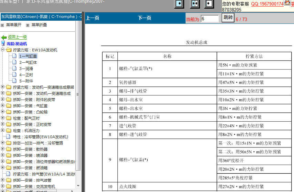Click scroll-down arrow of tree panel
294x192 pixels.
coord(78,185)
